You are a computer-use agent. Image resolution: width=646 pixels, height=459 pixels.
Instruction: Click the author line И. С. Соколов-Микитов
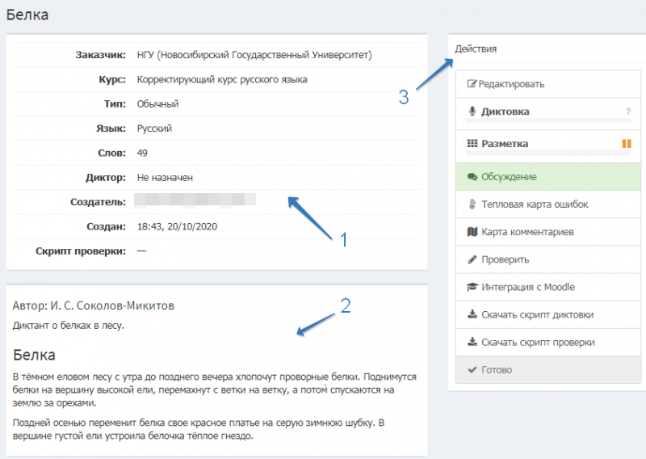pyautogui.click(x=94, y=306)
